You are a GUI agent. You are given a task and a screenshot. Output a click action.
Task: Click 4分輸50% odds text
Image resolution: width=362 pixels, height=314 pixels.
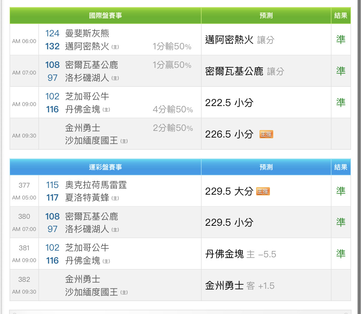point(173,109)
